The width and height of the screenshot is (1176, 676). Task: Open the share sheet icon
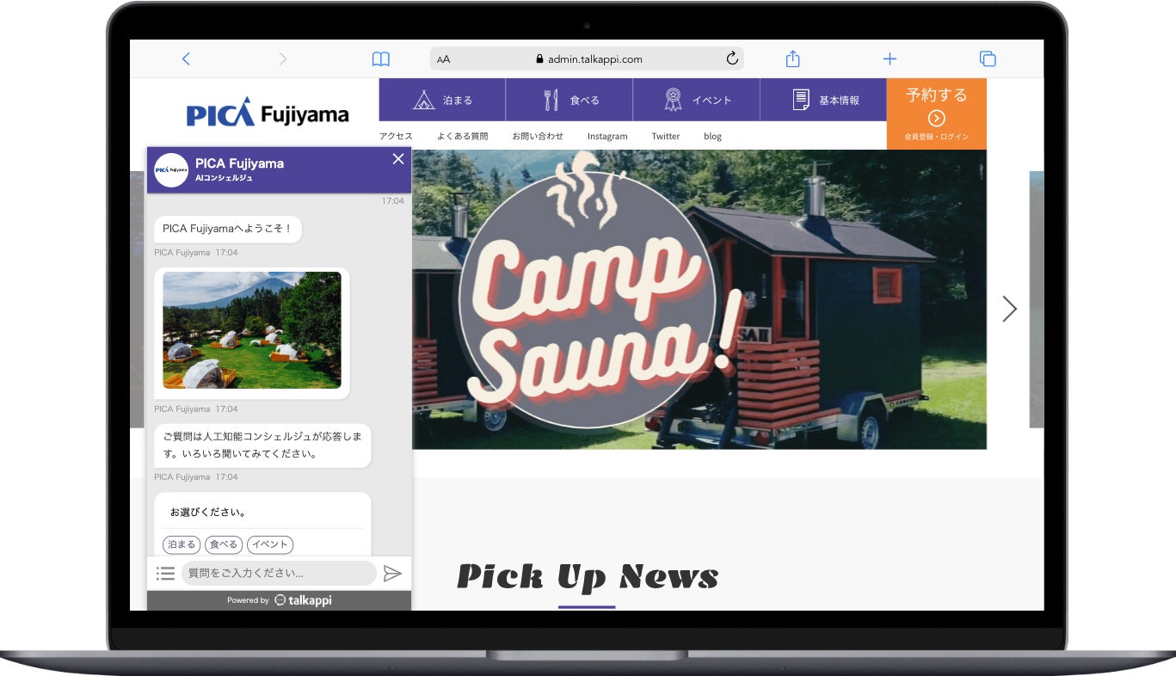[x=793, y=58]
